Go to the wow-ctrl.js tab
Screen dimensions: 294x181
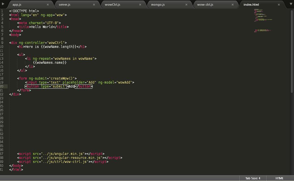pos(205,5)
